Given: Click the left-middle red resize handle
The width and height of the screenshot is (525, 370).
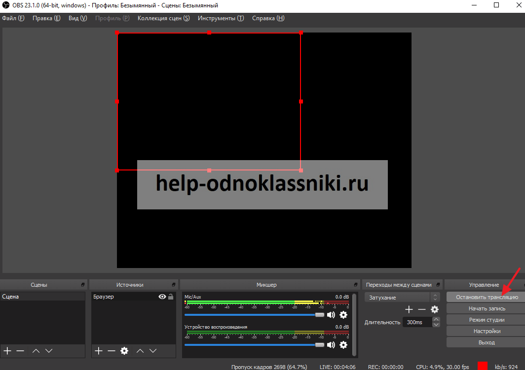Looking at the screenshot, I should 117,101.
